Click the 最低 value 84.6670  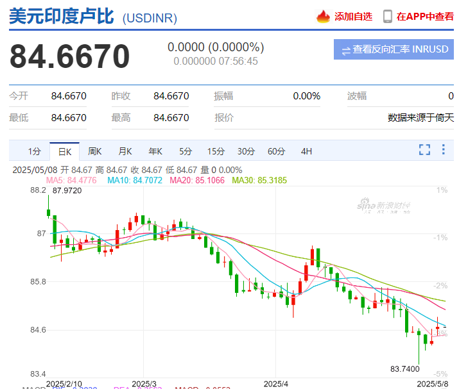(x=69, y=118)
